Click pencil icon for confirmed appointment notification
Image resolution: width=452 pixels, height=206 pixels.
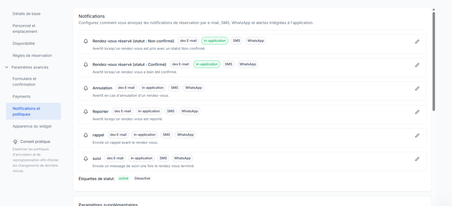pos(417,65)
